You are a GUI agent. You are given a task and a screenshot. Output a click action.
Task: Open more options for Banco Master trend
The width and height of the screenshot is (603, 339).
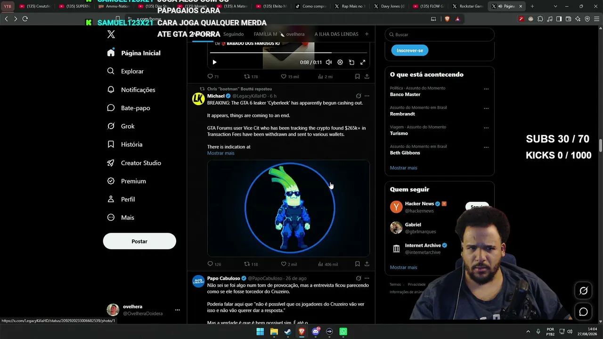(x=486, y=89)
